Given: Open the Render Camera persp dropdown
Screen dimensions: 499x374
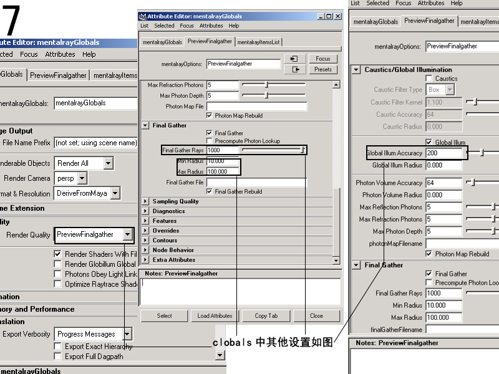Looking at the screenshot, I should (82, 178).
